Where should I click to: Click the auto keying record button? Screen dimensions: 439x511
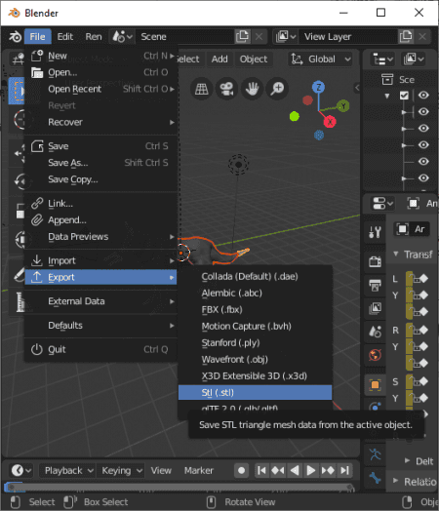[x=242, y=470]
